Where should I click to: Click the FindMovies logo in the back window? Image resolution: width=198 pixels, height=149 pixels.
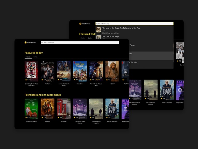click(85, 24)
